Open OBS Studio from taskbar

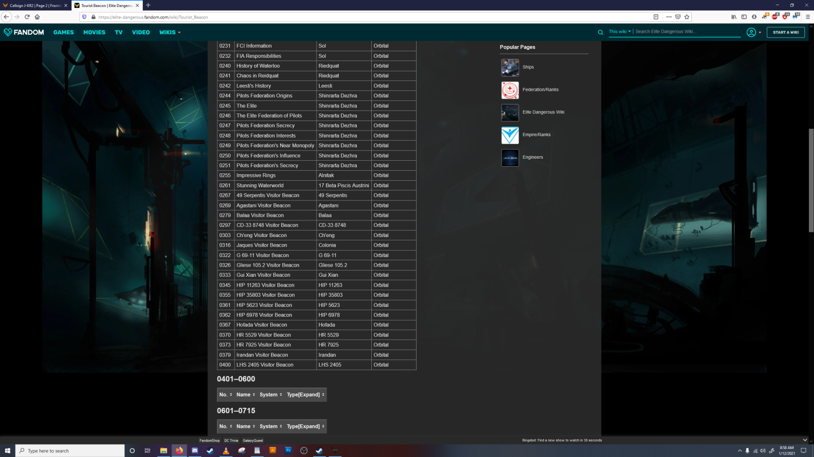pos(304,450)
